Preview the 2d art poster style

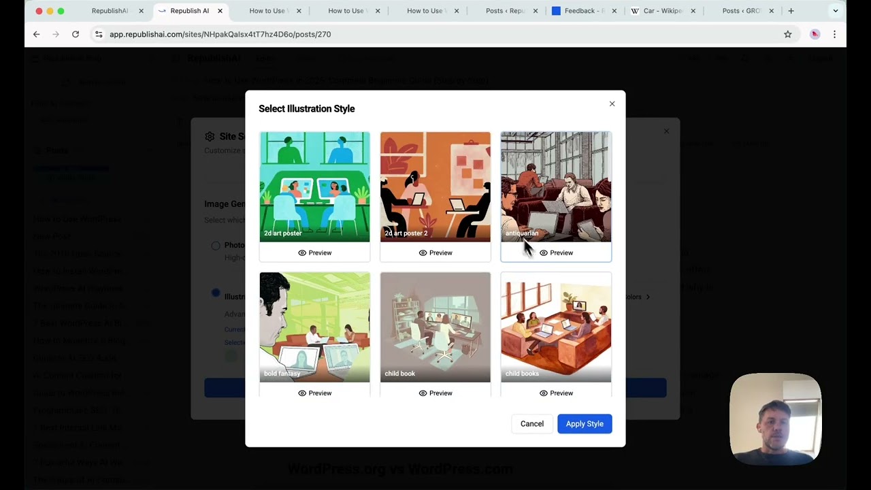pos(314,252)
